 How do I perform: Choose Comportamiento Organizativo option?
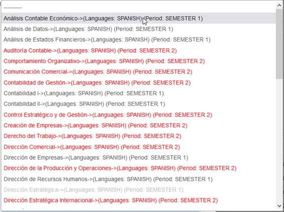pos(139,61)
